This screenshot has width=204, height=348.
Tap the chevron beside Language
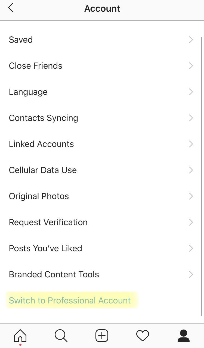[x=191, y=92]
